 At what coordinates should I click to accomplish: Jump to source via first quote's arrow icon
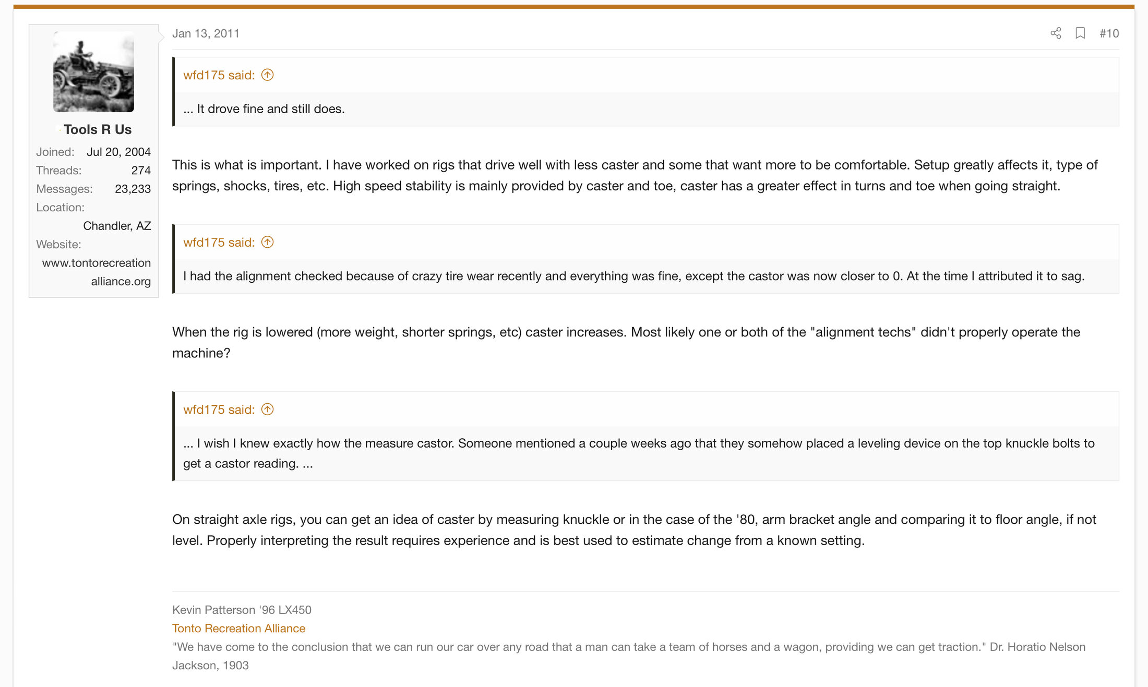[267, 75]
